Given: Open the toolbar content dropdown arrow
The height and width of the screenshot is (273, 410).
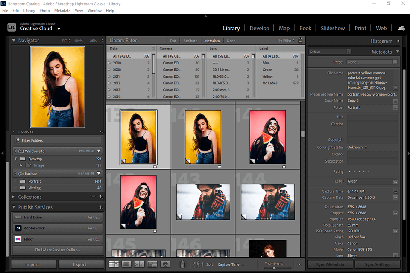Looking at the screenshot, I should (299, 264).
